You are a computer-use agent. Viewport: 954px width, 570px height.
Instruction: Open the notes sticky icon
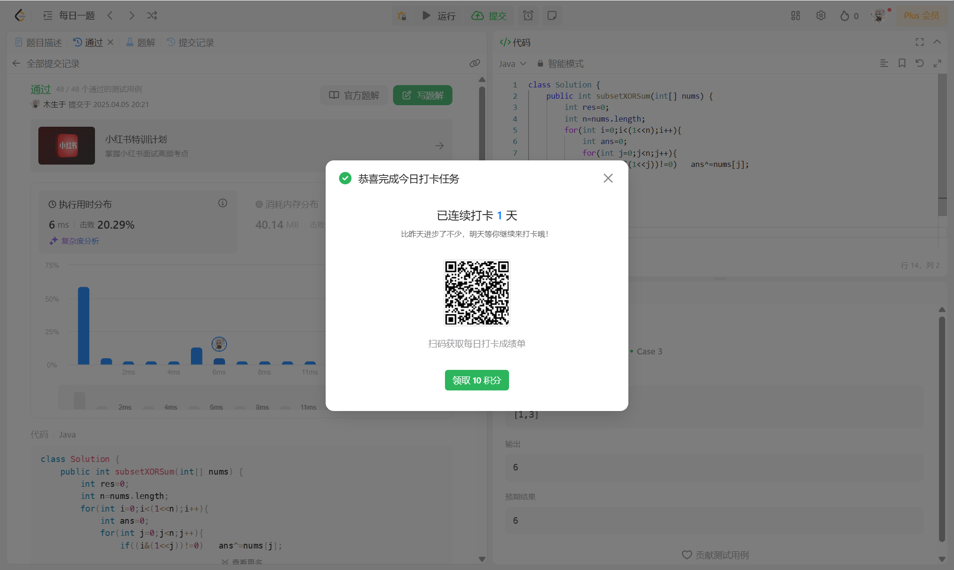click(x=552, y=15)
